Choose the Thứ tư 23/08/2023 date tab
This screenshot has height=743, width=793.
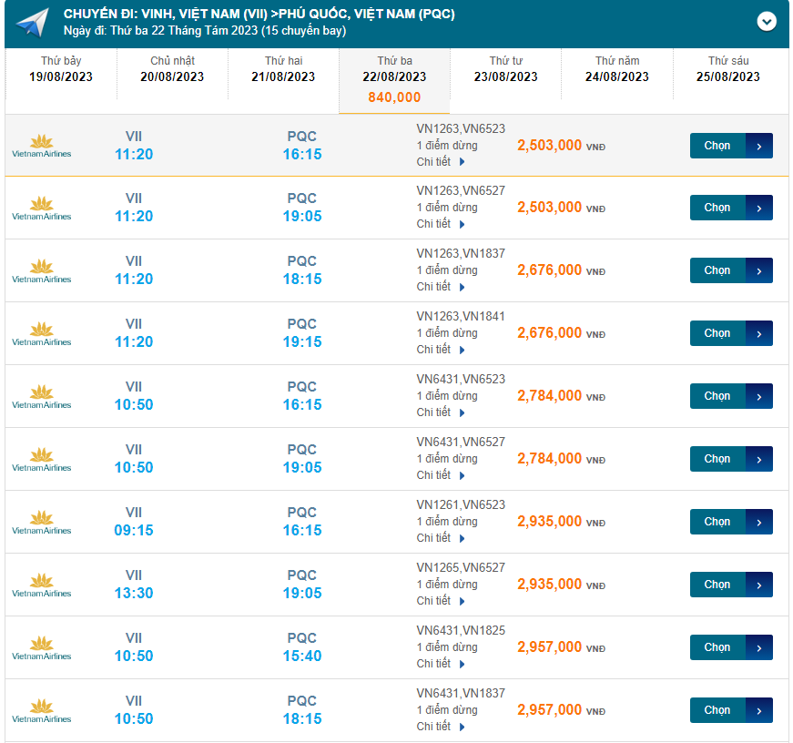pyautogui.click(x=505, y=69)
